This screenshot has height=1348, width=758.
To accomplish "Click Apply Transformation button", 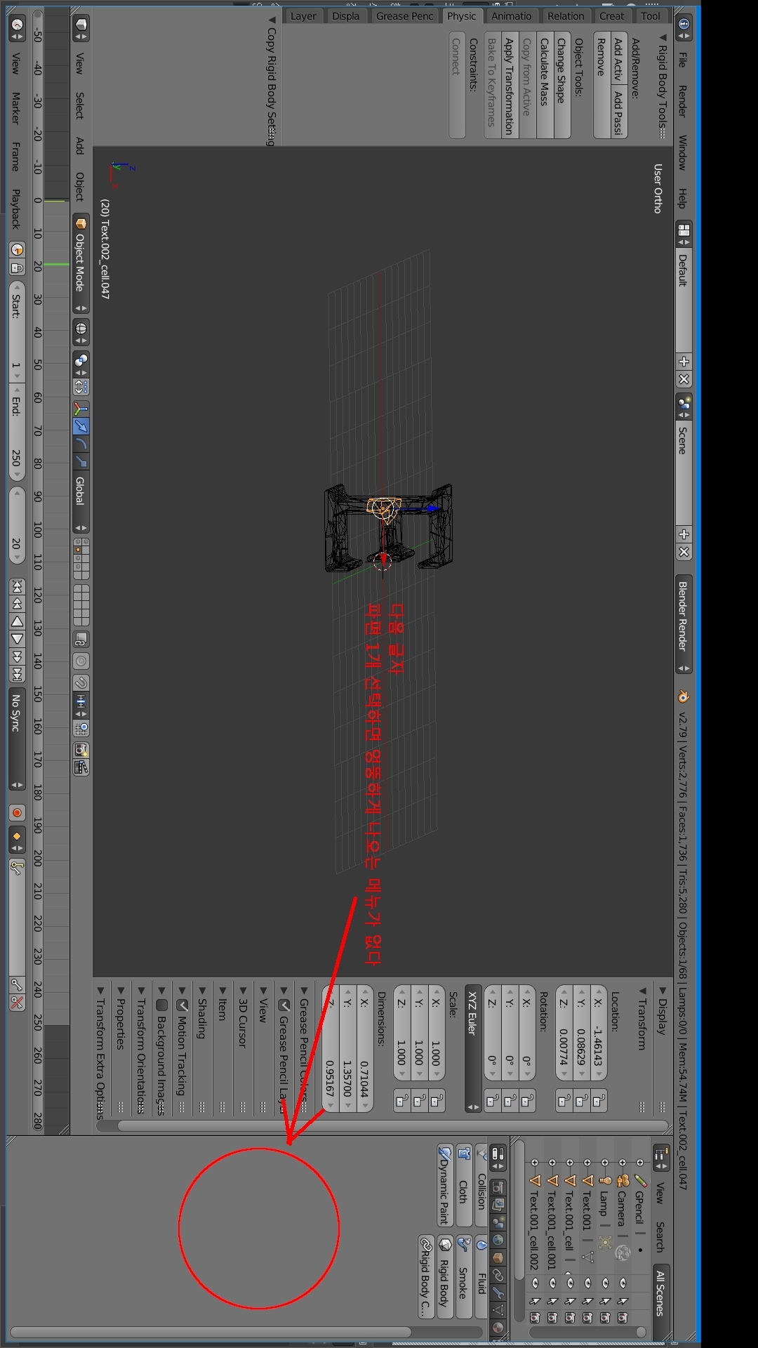I will pyautogui.click(x=510, y=84).
